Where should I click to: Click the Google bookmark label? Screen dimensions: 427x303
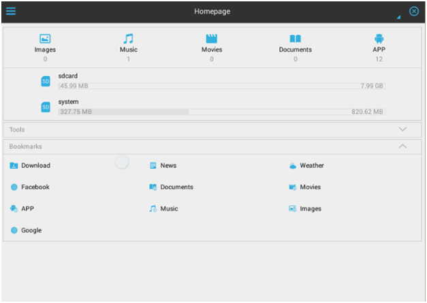pos(31,230)
